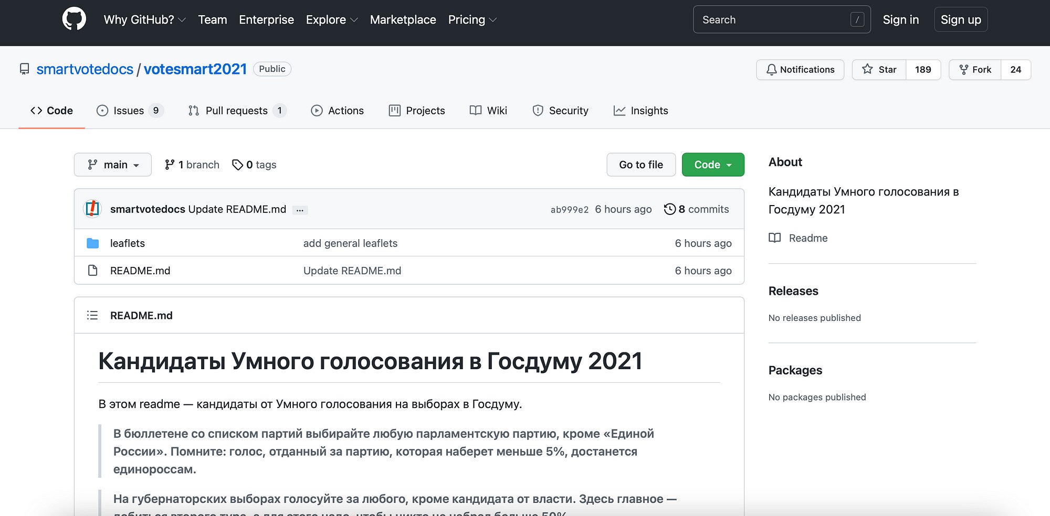Viewport: 1050px width, 516px height.
Task: Select the Code tab
Action: click(x=51, y=111)
